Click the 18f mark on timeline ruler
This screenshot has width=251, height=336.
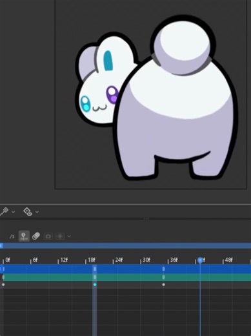92,260
